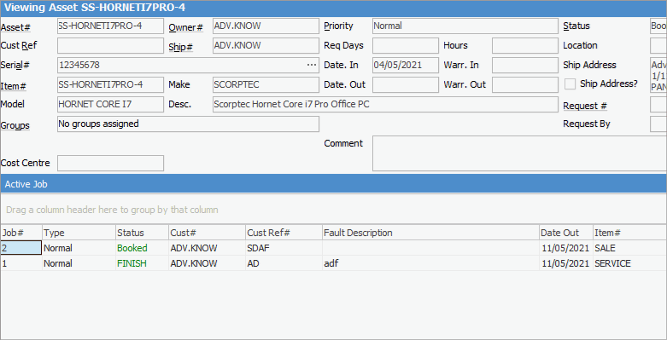Click the SALE Item# cell
This screenshot has width=667, height=340.
point(629,248)
